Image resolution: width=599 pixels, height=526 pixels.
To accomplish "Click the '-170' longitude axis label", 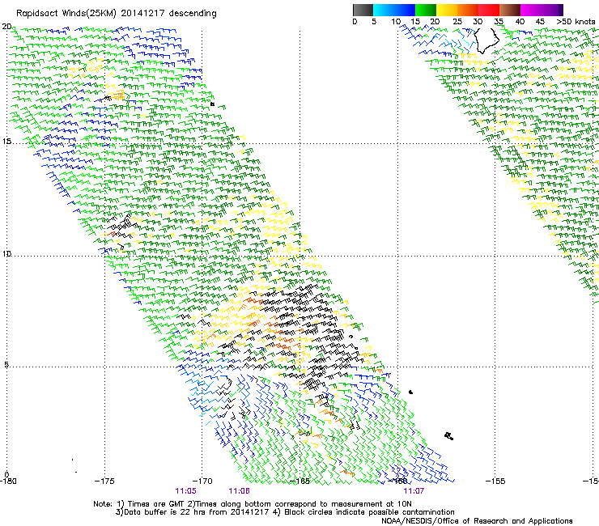I will [x=202, y=481].
